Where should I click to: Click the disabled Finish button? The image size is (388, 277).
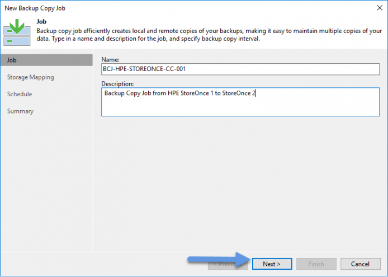coord(316,264)
